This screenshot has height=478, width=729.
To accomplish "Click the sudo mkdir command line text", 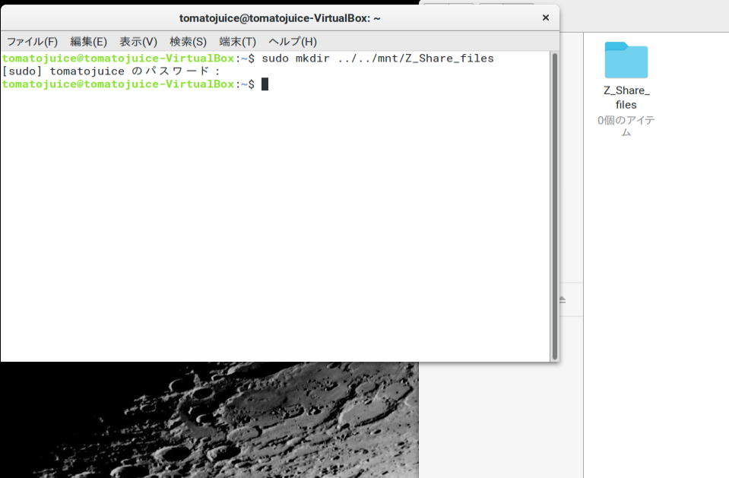I will (377, 59).
